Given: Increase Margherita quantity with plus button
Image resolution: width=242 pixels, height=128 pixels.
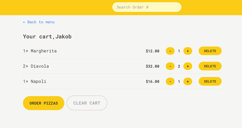Looking at the screenshot, I should (x=188, y=51).
